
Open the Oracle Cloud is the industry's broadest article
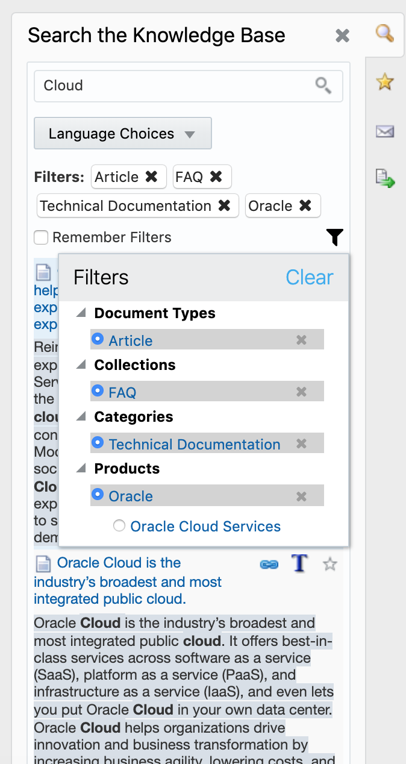(118, 563)
